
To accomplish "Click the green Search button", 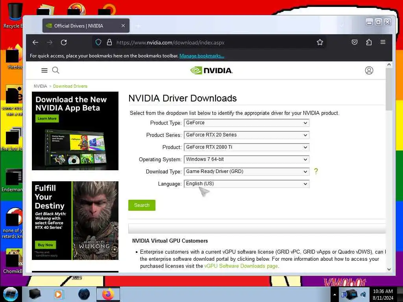I will click(x=142, y=205).
